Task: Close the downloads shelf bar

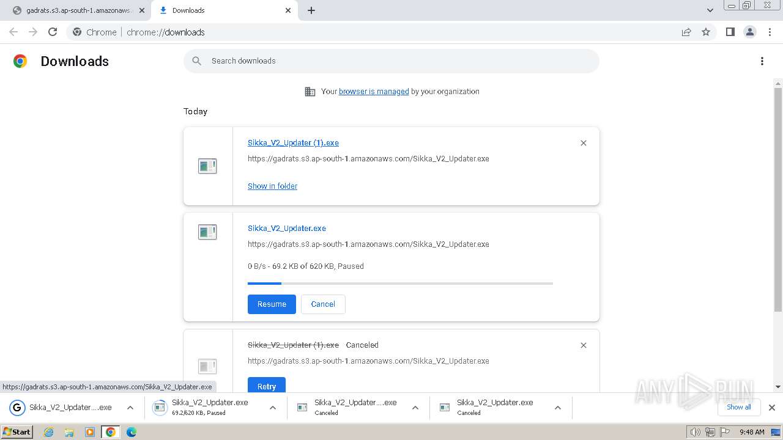Action: [772, 408]
